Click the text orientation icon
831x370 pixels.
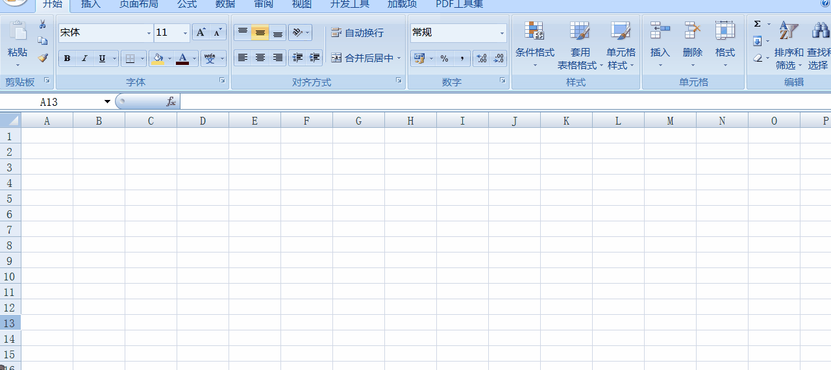297,32
